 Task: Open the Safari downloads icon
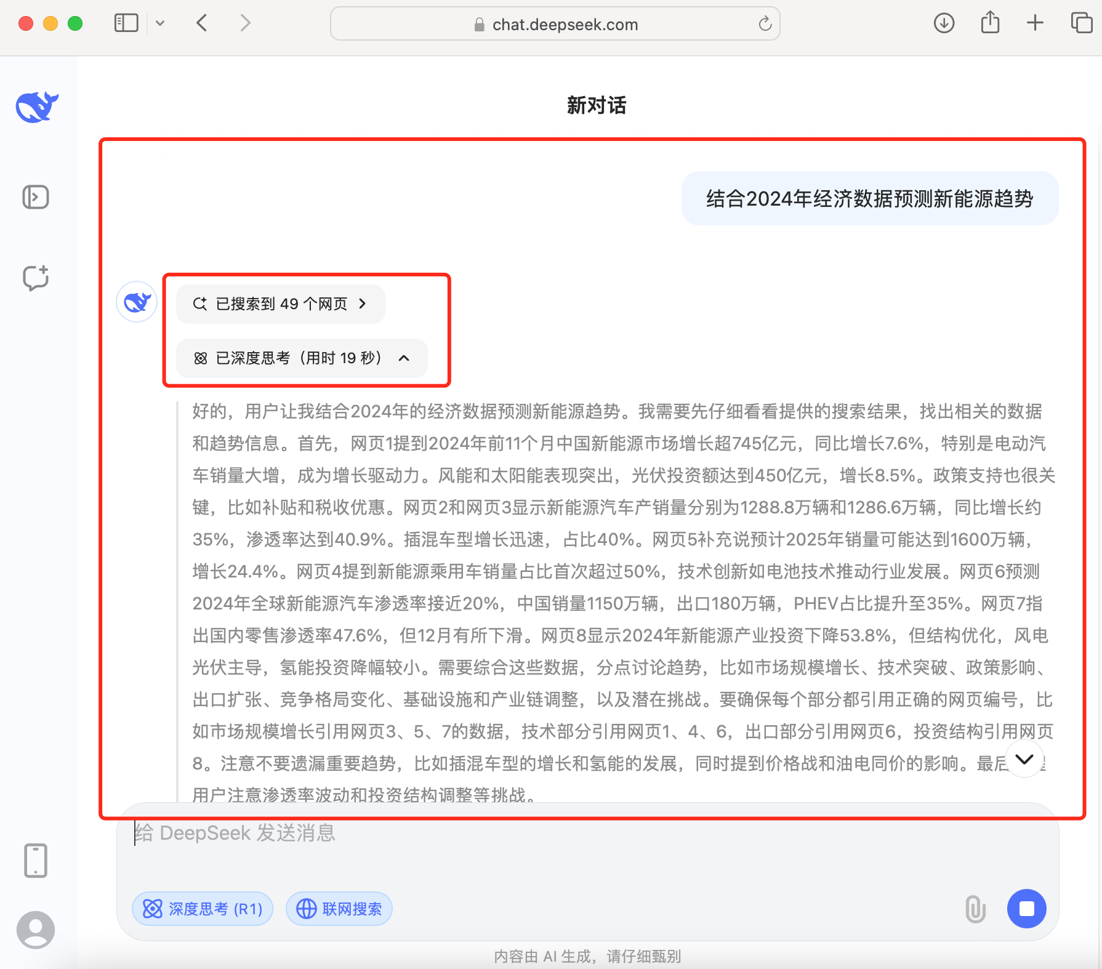tap(944, 23)
